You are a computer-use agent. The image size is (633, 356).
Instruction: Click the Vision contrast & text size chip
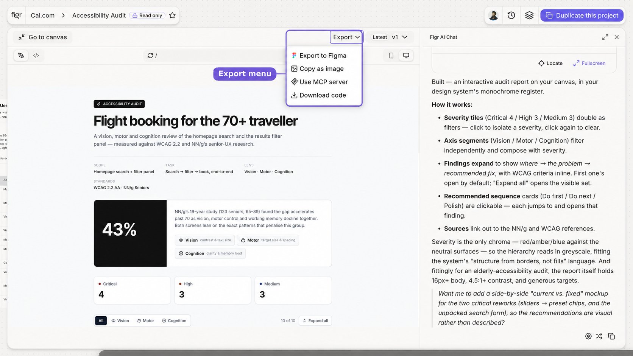click(205, 240)
